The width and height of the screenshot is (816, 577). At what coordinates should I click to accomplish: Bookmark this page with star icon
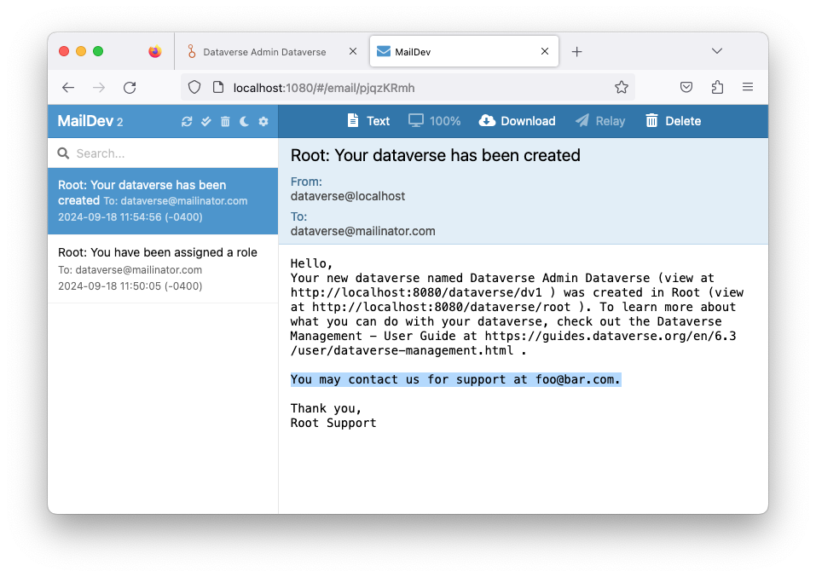(622, 87)
